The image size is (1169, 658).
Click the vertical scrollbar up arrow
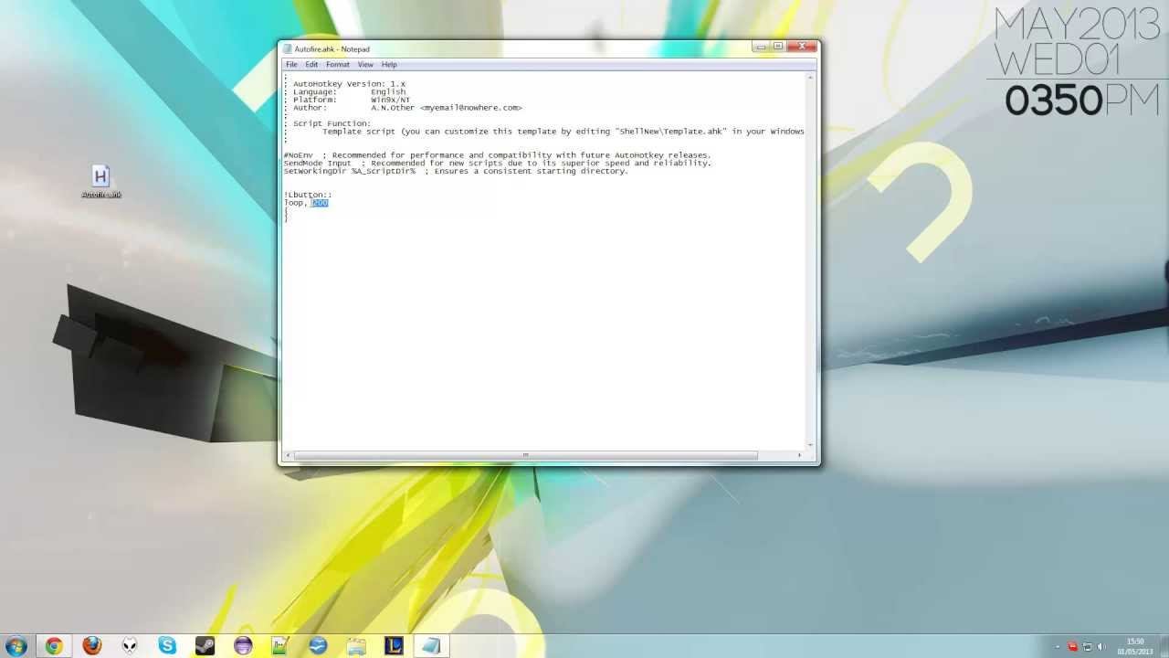tap(810, 78)
